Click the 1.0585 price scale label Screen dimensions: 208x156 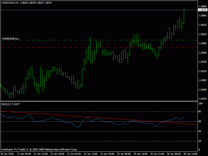[x=203, y=44]
